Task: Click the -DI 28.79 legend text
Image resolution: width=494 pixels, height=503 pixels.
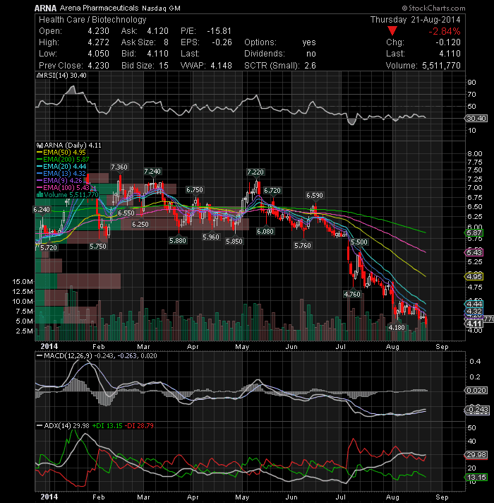Action: click(x=139, y=426)
